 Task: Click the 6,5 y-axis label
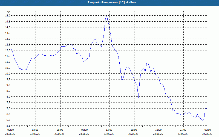8,114
